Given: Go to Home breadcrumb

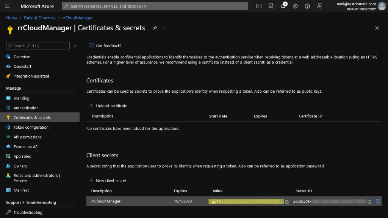Looking at the screenshot, I should [12, 18].
